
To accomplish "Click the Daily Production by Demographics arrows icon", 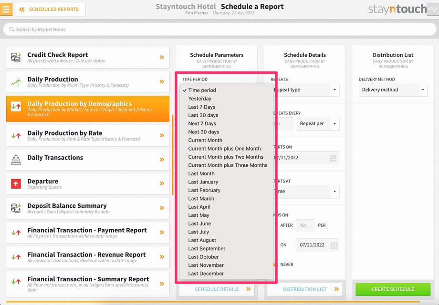I will point(16,107).
